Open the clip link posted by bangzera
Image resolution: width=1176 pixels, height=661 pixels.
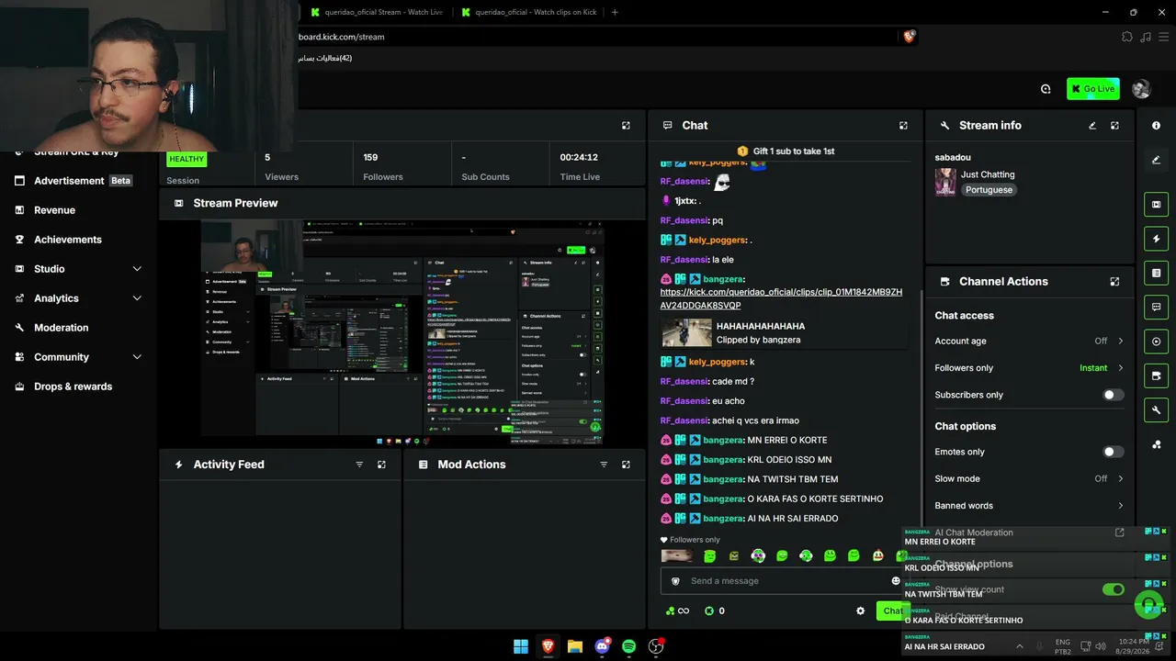(781, 298)
